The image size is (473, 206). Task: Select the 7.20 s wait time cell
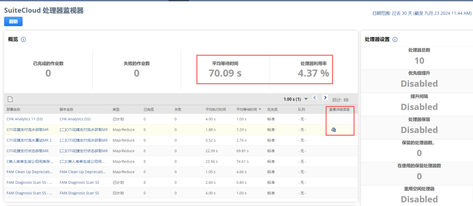(x=241, y=130)
